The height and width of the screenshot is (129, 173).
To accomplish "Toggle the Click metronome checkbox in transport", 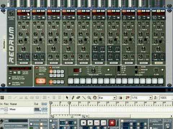I will (x=51, y=121).
